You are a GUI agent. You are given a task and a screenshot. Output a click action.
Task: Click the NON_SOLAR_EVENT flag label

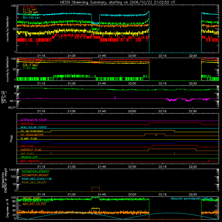pyautogui.click(x=34, y=127)
